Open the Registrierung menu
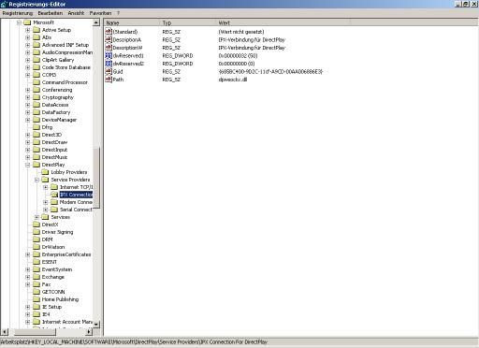This screenshot has width=479, height=348. coord(18,13)
